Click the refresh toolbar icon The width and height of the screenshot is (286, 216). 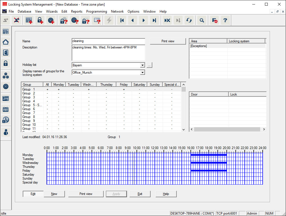(189, 20)
